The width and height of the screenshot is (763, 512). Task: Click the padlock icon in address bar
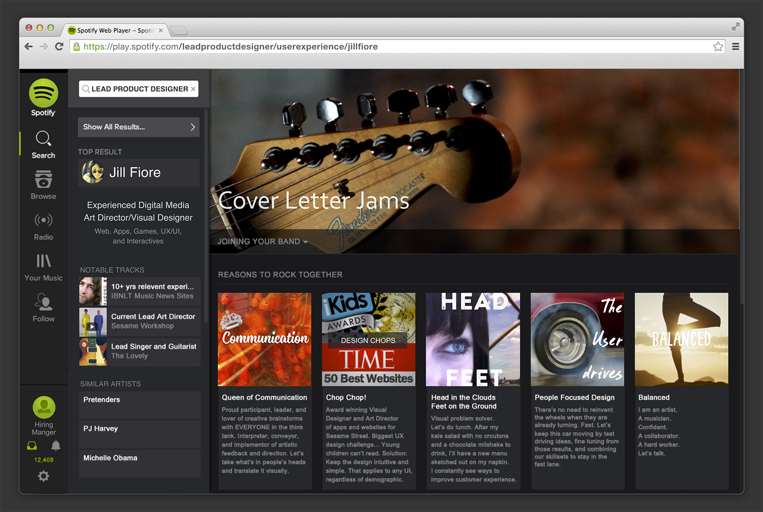pos(76,47)
